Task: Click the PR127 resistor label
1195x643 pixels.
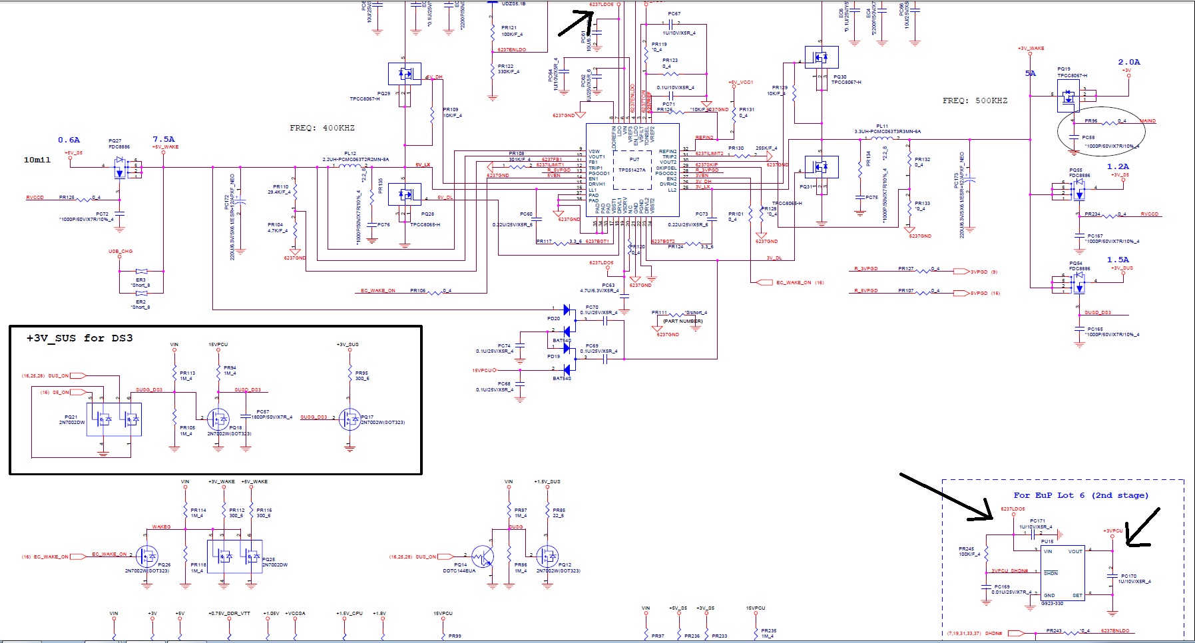Action: [906, 269]
